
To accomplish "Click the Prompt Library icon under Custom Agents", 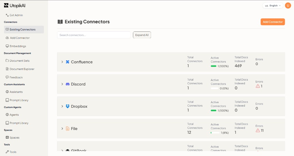I will click(x=7, y=123).
